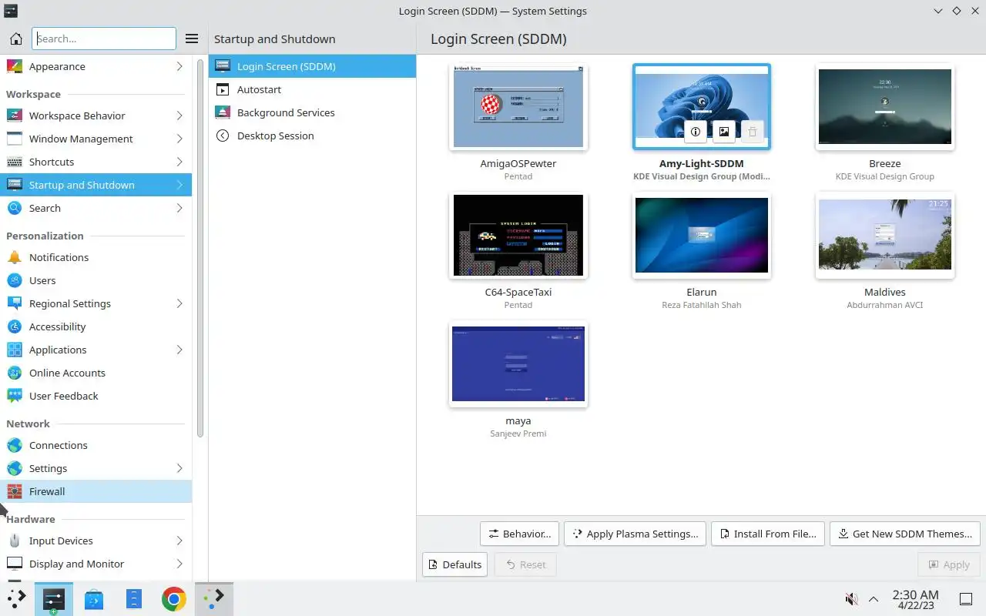Launch Chrome from the taskbar
The height and width of the screenshot is (616, 986).
pyautogui.click(x=173, y=598)
